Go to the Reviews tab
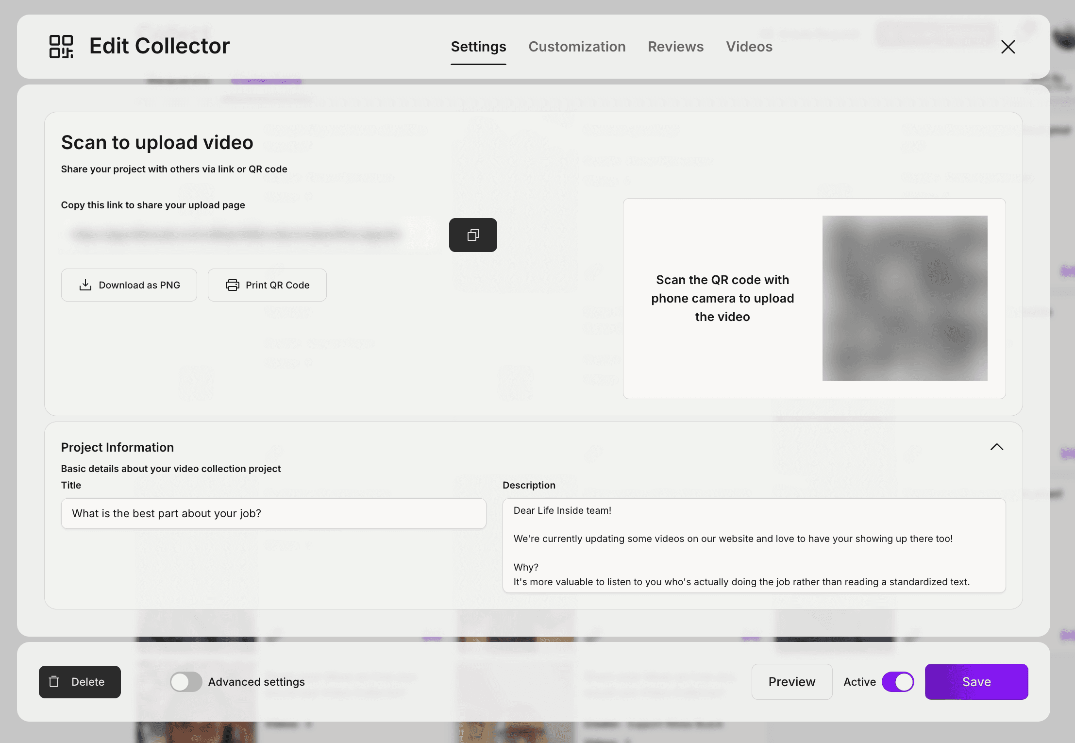Screen dimensions: 1075x743 pyautogui.click(x=675, y=47)
